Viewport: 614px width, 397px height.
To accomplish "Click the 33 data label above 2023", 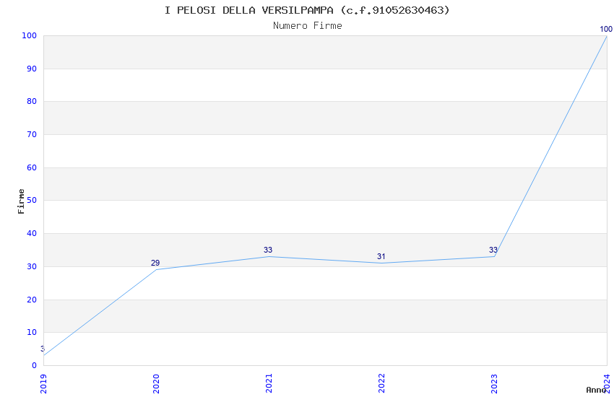I will [x=493, y=250].
